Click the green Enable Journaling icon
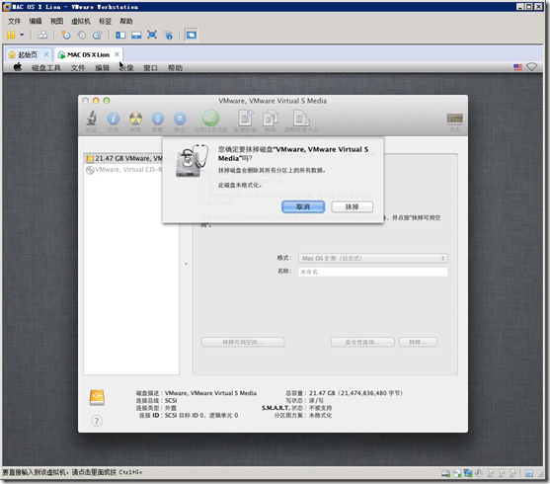The width and height of the screenshot is (550, 484). pyautogui.click(x=210, y=119)
